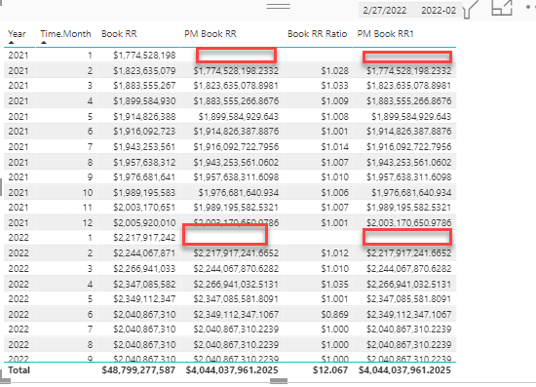Select Book RR value $1,989,195,583
The height and width of the screenshot is (387, 536).
coord(144,192)
